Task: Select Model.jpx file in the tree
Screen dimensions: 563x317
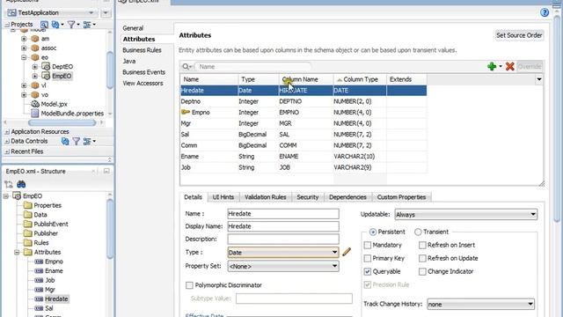Action: point(54,104)
